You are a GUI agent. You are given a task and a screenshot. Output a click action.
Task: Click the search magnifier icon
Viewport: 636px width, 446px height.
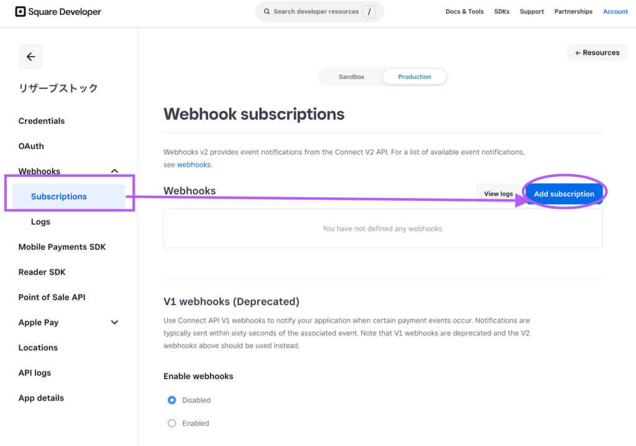point(266,11)
